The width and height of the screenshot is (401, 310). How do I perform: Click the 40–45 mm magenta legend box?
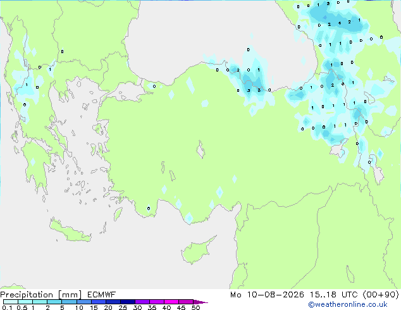tap(171, 302)
